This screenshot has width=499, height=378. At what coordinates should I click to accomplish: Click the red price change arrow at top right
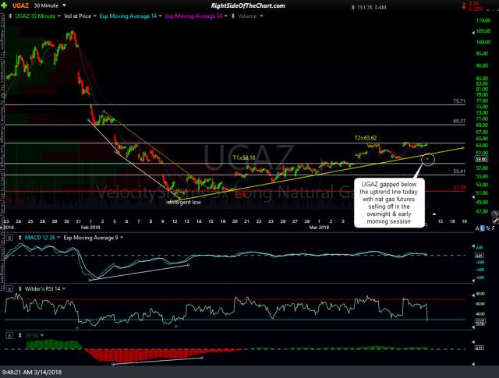tap(463, 8)
